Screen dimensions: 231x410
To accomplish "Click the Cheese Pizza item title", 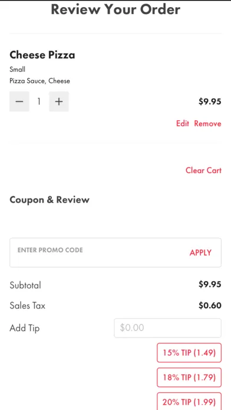I will pyautogui.click(x=42, y=55).
